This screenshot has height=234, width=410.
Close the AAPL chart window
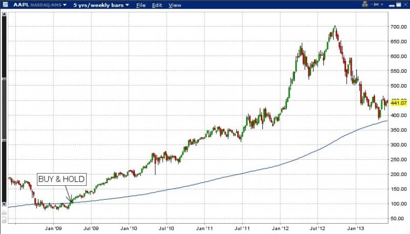point(404,5)
